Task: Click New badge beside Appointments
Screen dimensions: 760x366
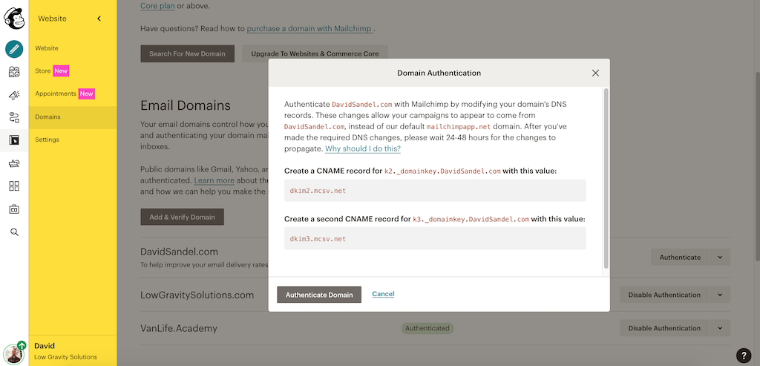Action: click(x=87, y=94)
